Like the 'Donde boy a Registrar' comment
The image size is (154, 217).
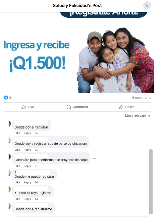coord(17,133)
